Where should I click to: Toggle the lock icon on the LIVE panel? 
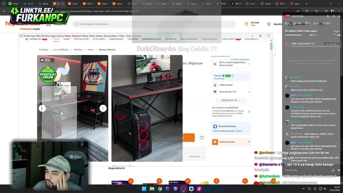point(328,16)
